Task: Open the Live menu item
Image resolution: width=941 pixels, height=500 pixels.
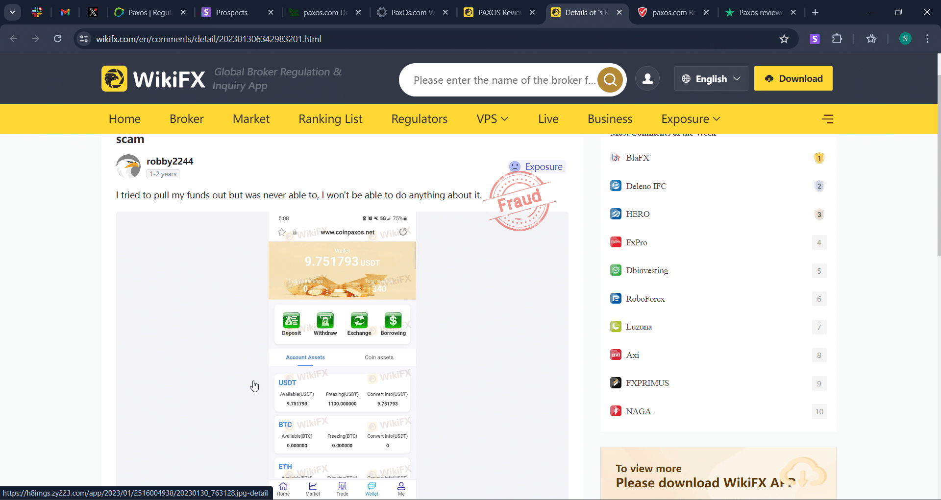Action: (548, 119)
